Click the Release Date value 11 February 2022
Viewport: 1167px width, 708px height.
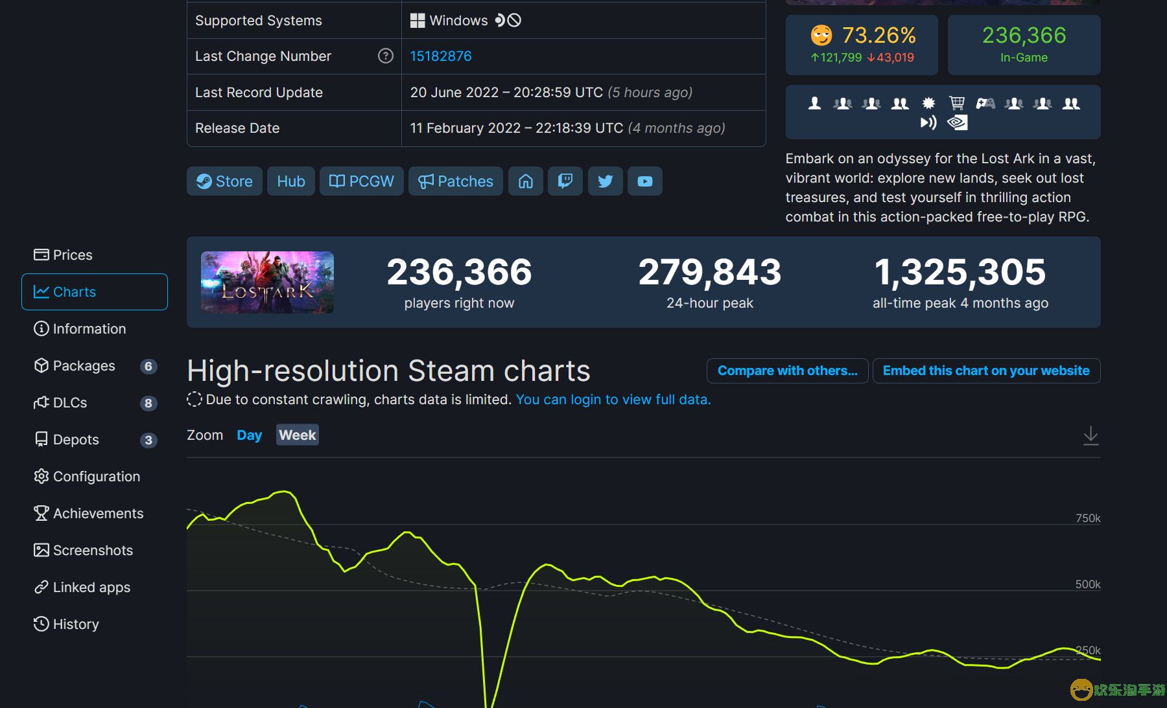click(x=567, y=128)
